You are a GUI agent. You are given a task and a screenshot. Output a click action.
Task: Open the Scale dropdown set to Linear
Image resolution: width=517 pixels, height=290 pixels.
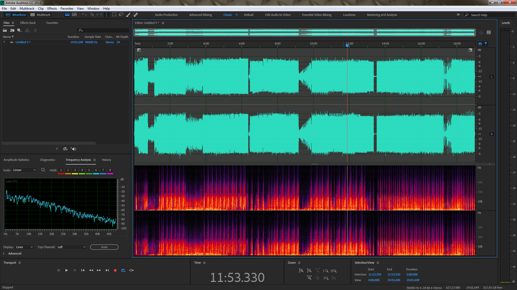pyautogui.click(x=24, y=170)
